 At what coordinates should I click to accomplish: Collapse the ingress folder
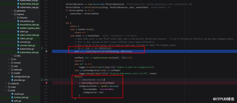coord(12,14)
